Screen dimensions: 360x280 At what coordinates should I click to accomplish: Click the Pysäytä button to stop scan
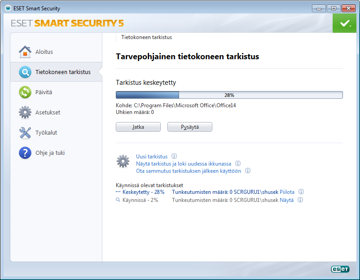pyautogui.click(x=190, y=127)
